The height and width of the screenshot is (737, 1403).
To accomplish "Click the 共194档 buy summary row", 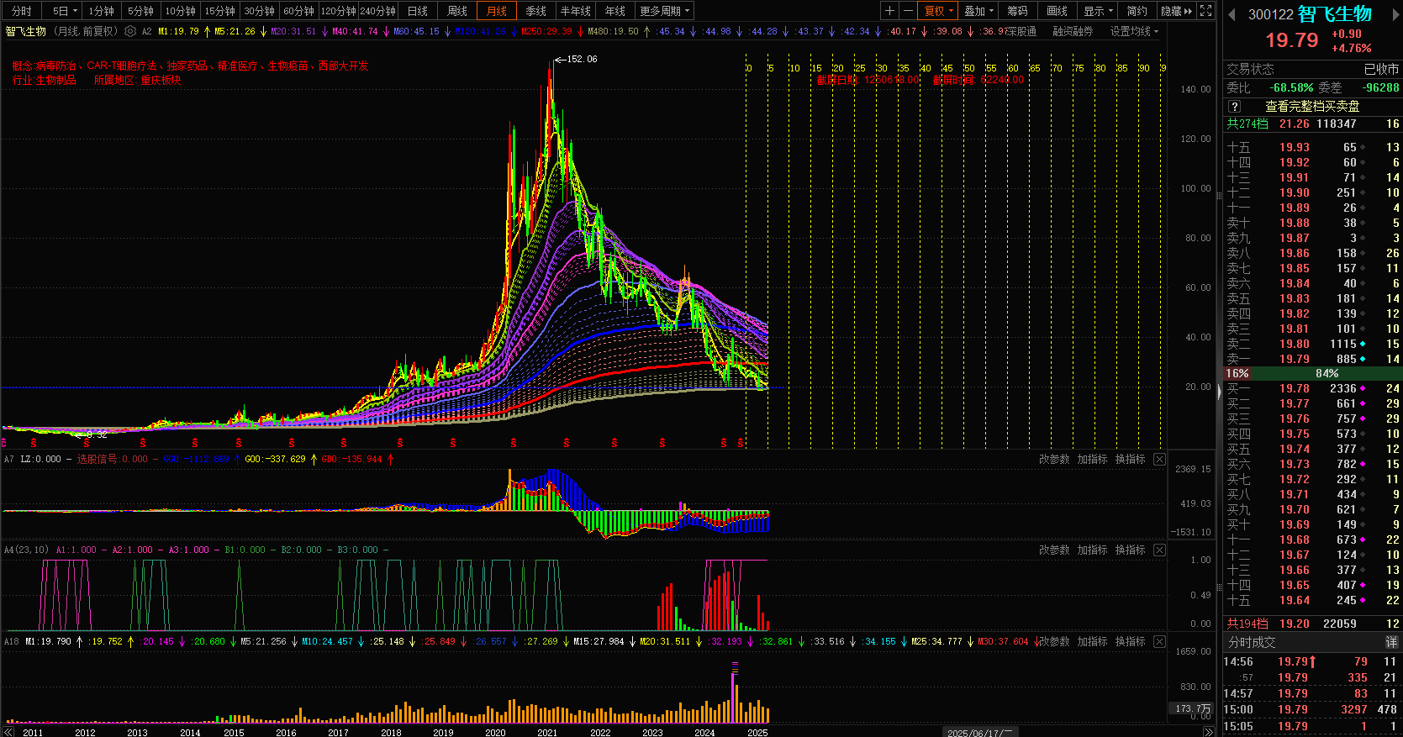I will pos(1311,624).
